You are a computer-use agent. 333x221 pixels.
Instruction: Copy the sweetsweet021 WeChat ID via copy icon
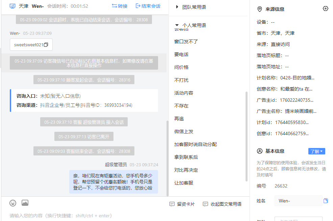[x=46, y=45]
